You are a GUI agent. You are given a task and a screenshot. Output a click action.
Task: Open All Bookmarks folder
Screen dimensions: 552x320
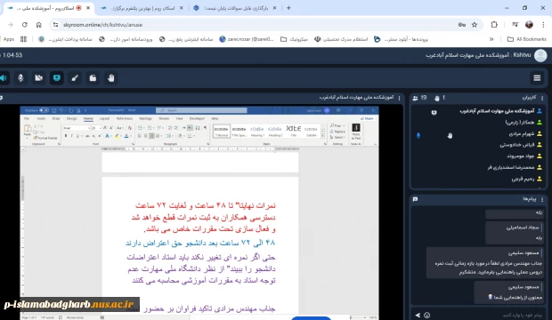[526, 39]
